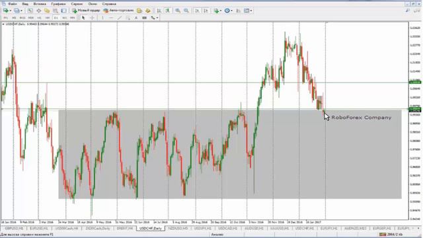
Task: Open the Окно menu
Action: (x=93, y=4)
